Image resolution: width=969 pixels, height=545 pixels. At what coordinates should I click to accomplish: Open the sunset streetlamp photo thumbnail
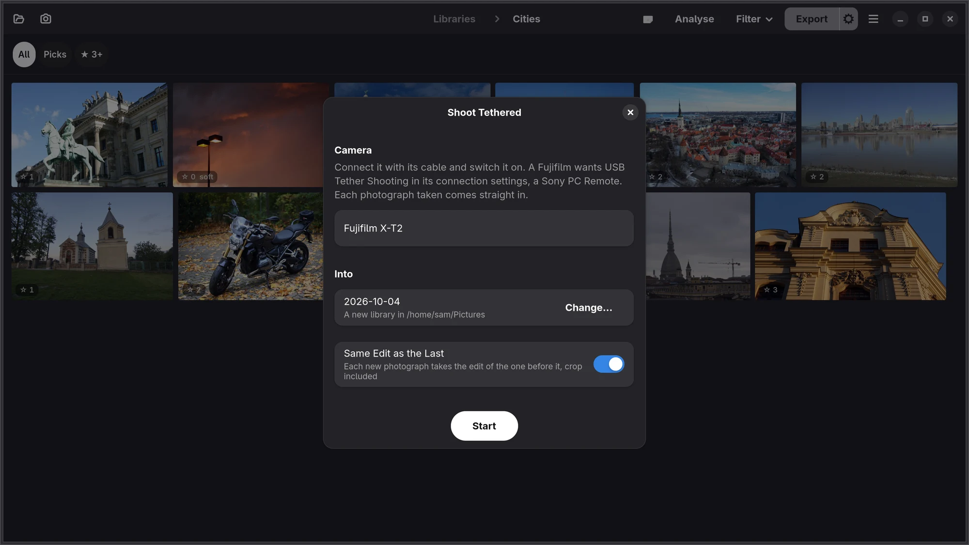coord(248,135)
